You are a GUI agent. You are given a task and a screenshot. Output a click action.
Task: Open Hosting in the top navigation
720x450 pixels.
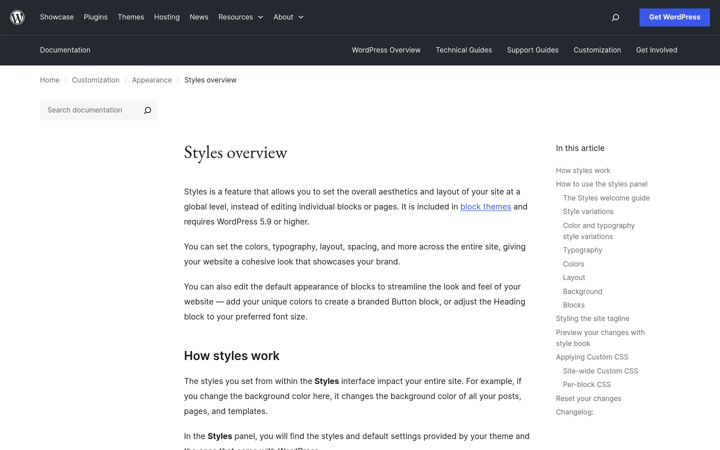point(167,17)
